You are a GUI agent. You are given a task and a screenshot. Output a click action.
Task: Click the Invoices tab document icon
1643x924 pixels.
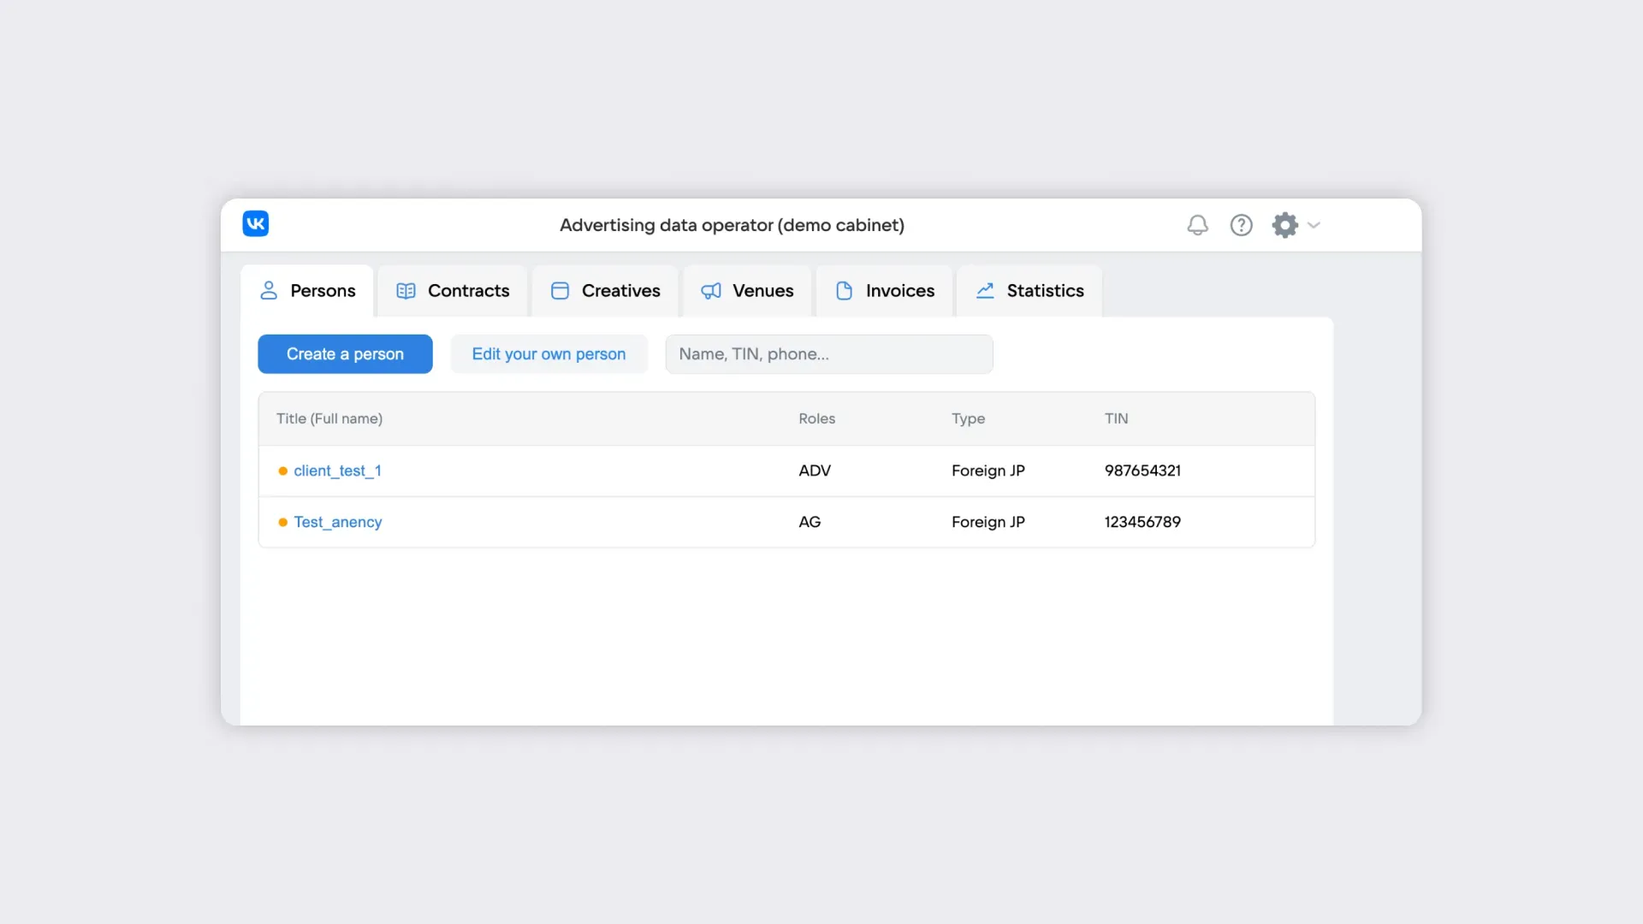pyautogui.click(x=844, y=291)
